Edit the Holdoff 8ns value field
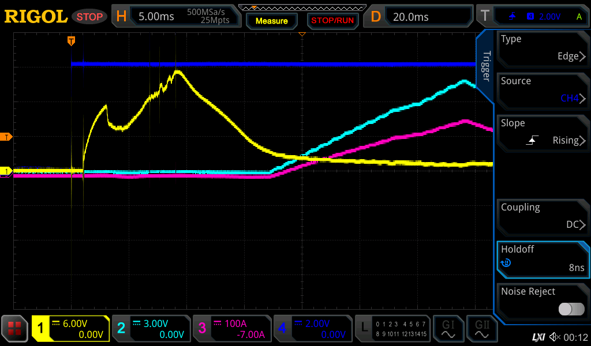This screenshot has height=346, width=591. tap(543, 259)
